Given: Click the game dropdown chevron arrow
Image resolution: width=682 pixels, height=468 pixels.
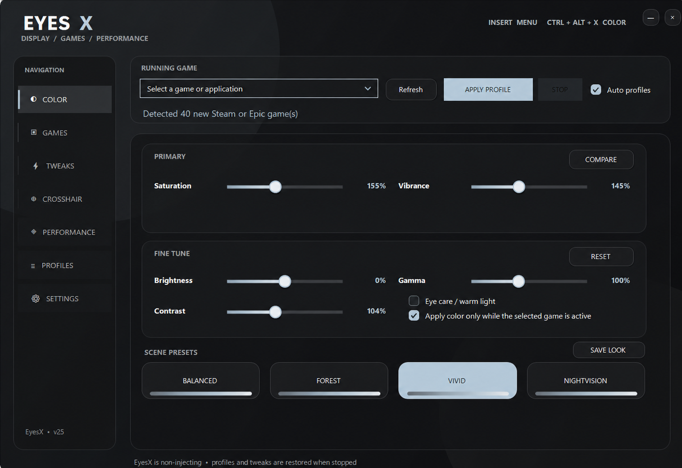Looking at the screenshot, I should pos(368,89).
